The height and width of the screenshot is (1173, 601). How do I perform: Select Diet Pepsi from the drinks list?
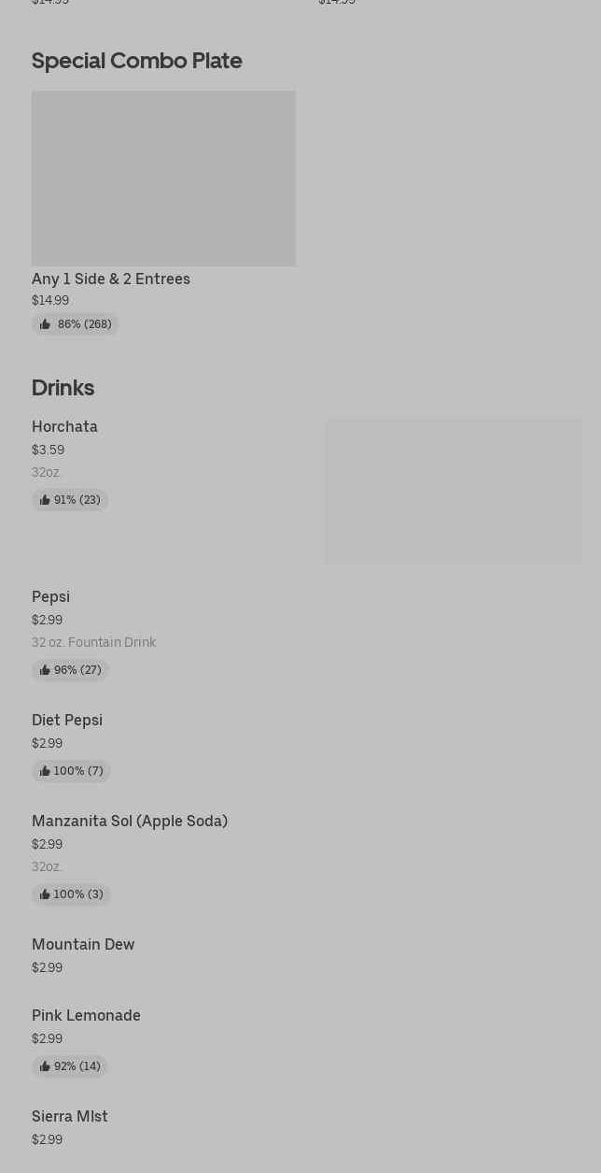[67, 721]
